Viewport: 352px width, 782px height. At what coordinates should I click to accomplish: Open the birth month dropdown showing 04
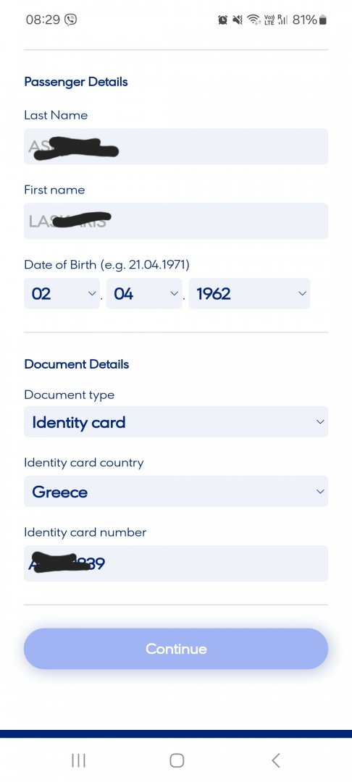[x=144, y=294]
